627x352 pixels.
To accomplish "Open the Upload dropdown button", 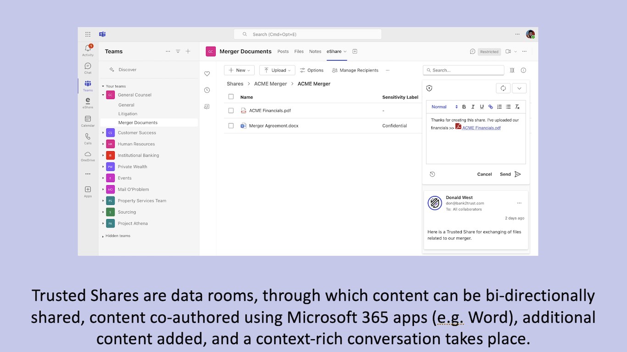I will click(x=277, y=70).
